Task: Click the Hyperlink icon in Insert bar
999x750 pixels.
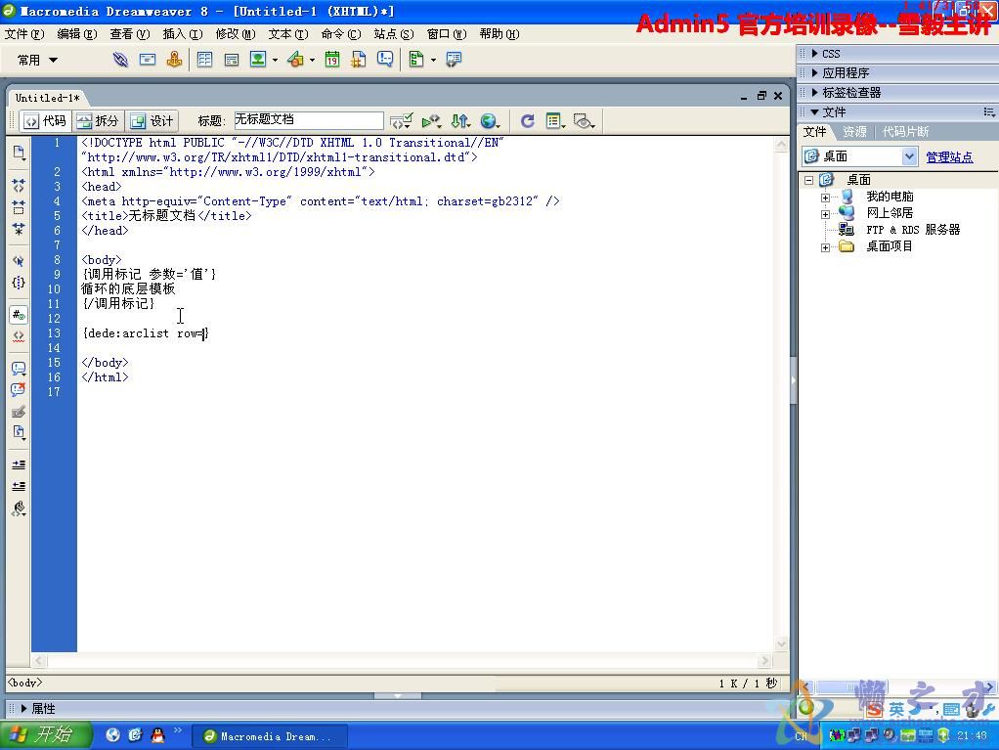Action: tap(120, 60)
